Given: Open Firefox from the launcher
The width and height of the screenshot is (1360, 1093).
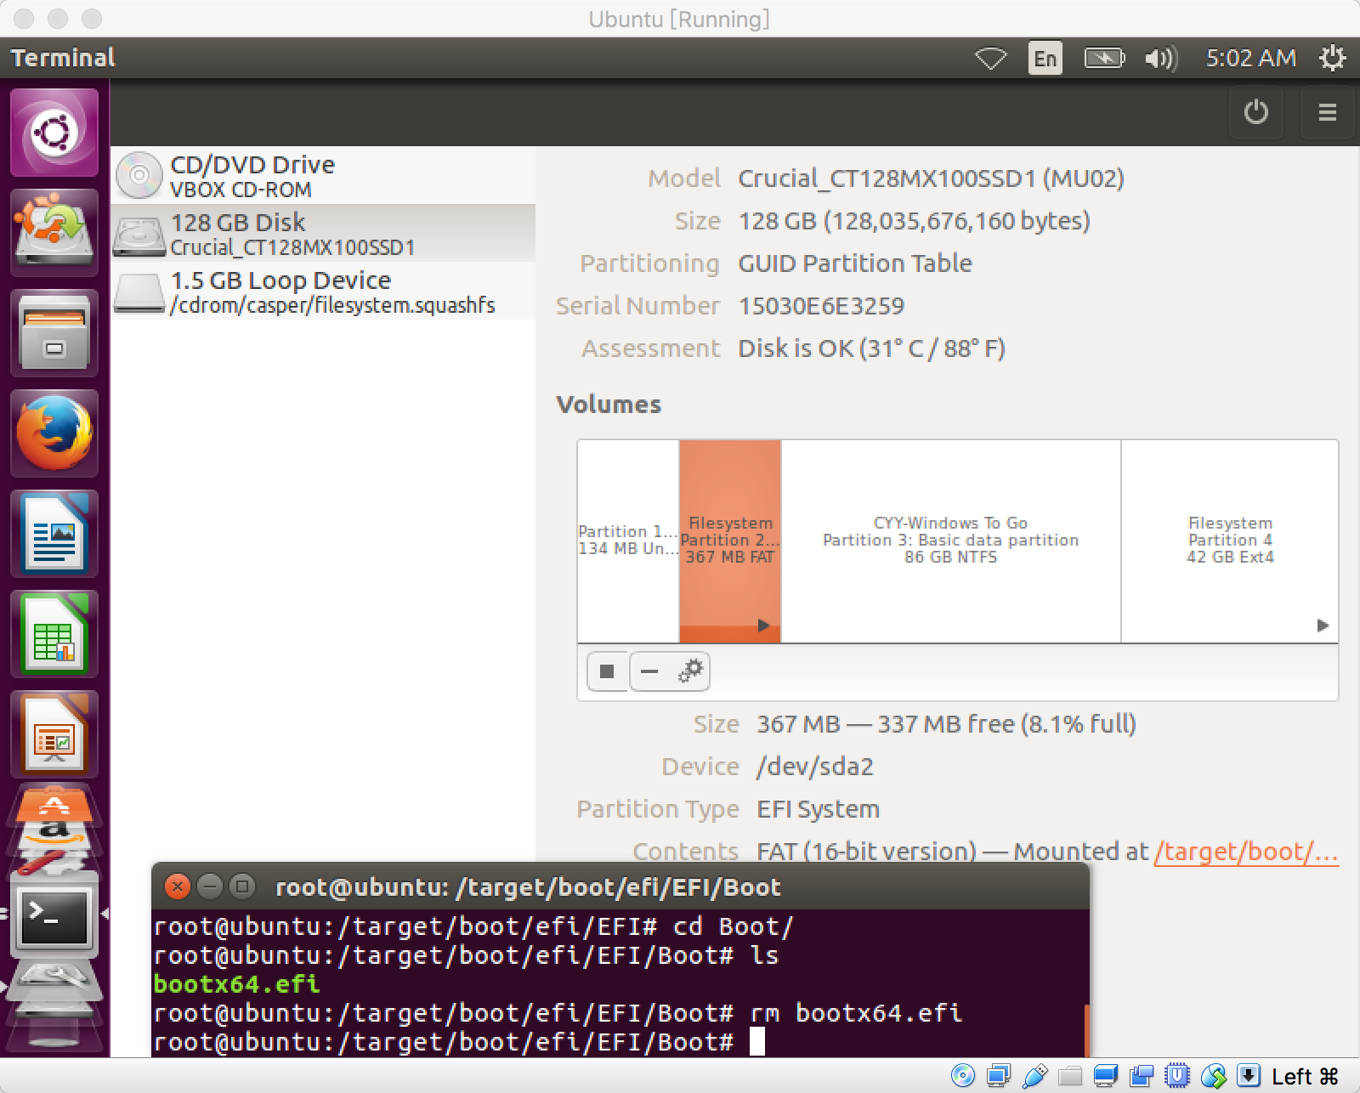Looking at the screenshot, I should tap(54, 433).
